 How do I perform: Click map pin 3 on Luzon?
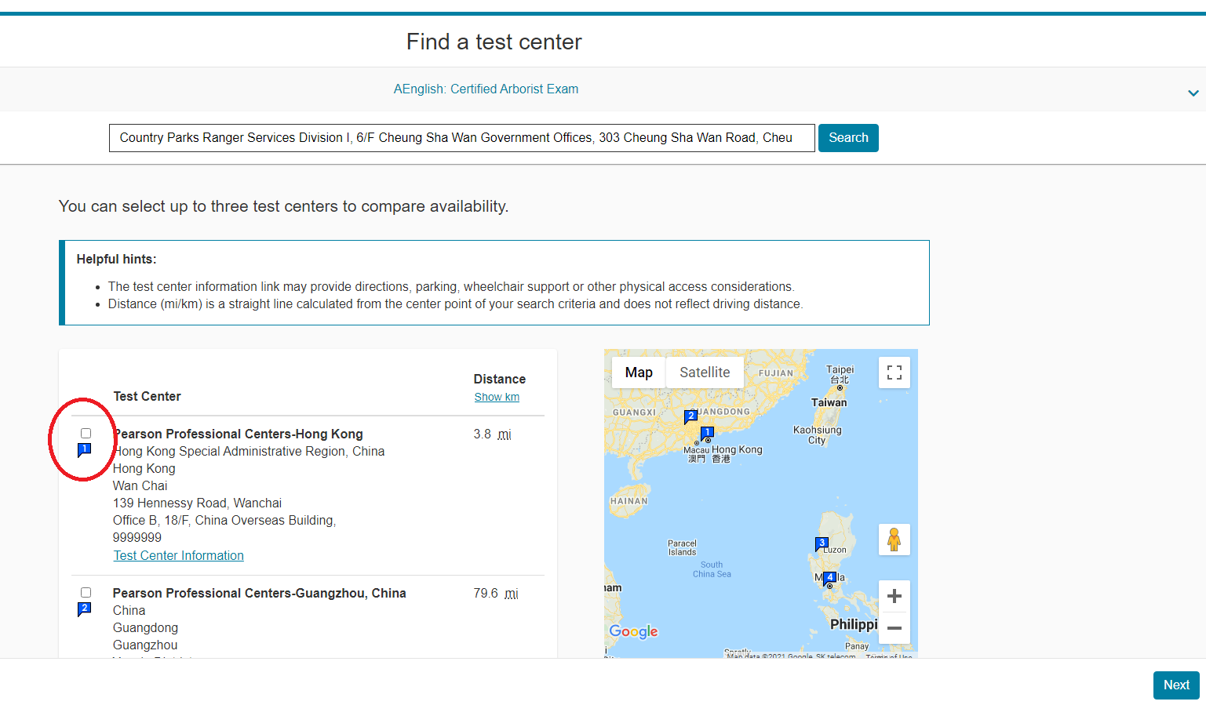pyautogui.click(x=822, y=543)
